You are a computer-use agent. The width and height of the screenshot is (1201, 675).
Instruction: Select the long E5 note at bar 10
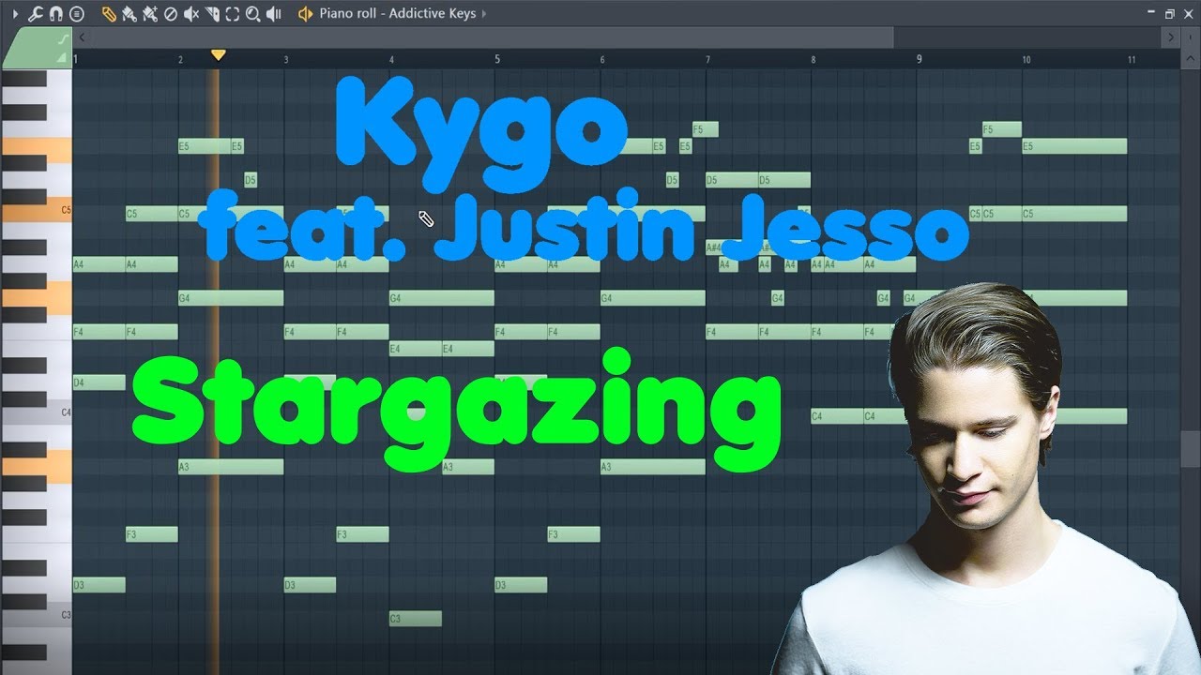point(1074,146)
